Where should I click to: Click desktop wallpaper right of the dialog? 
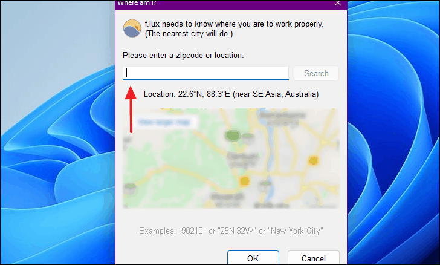coord(393,132)
